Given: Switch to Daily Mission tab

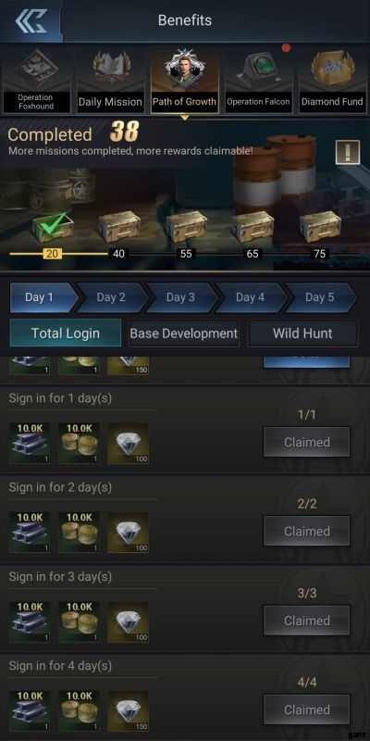Looking at the screenshot, I should click(110, 81).
